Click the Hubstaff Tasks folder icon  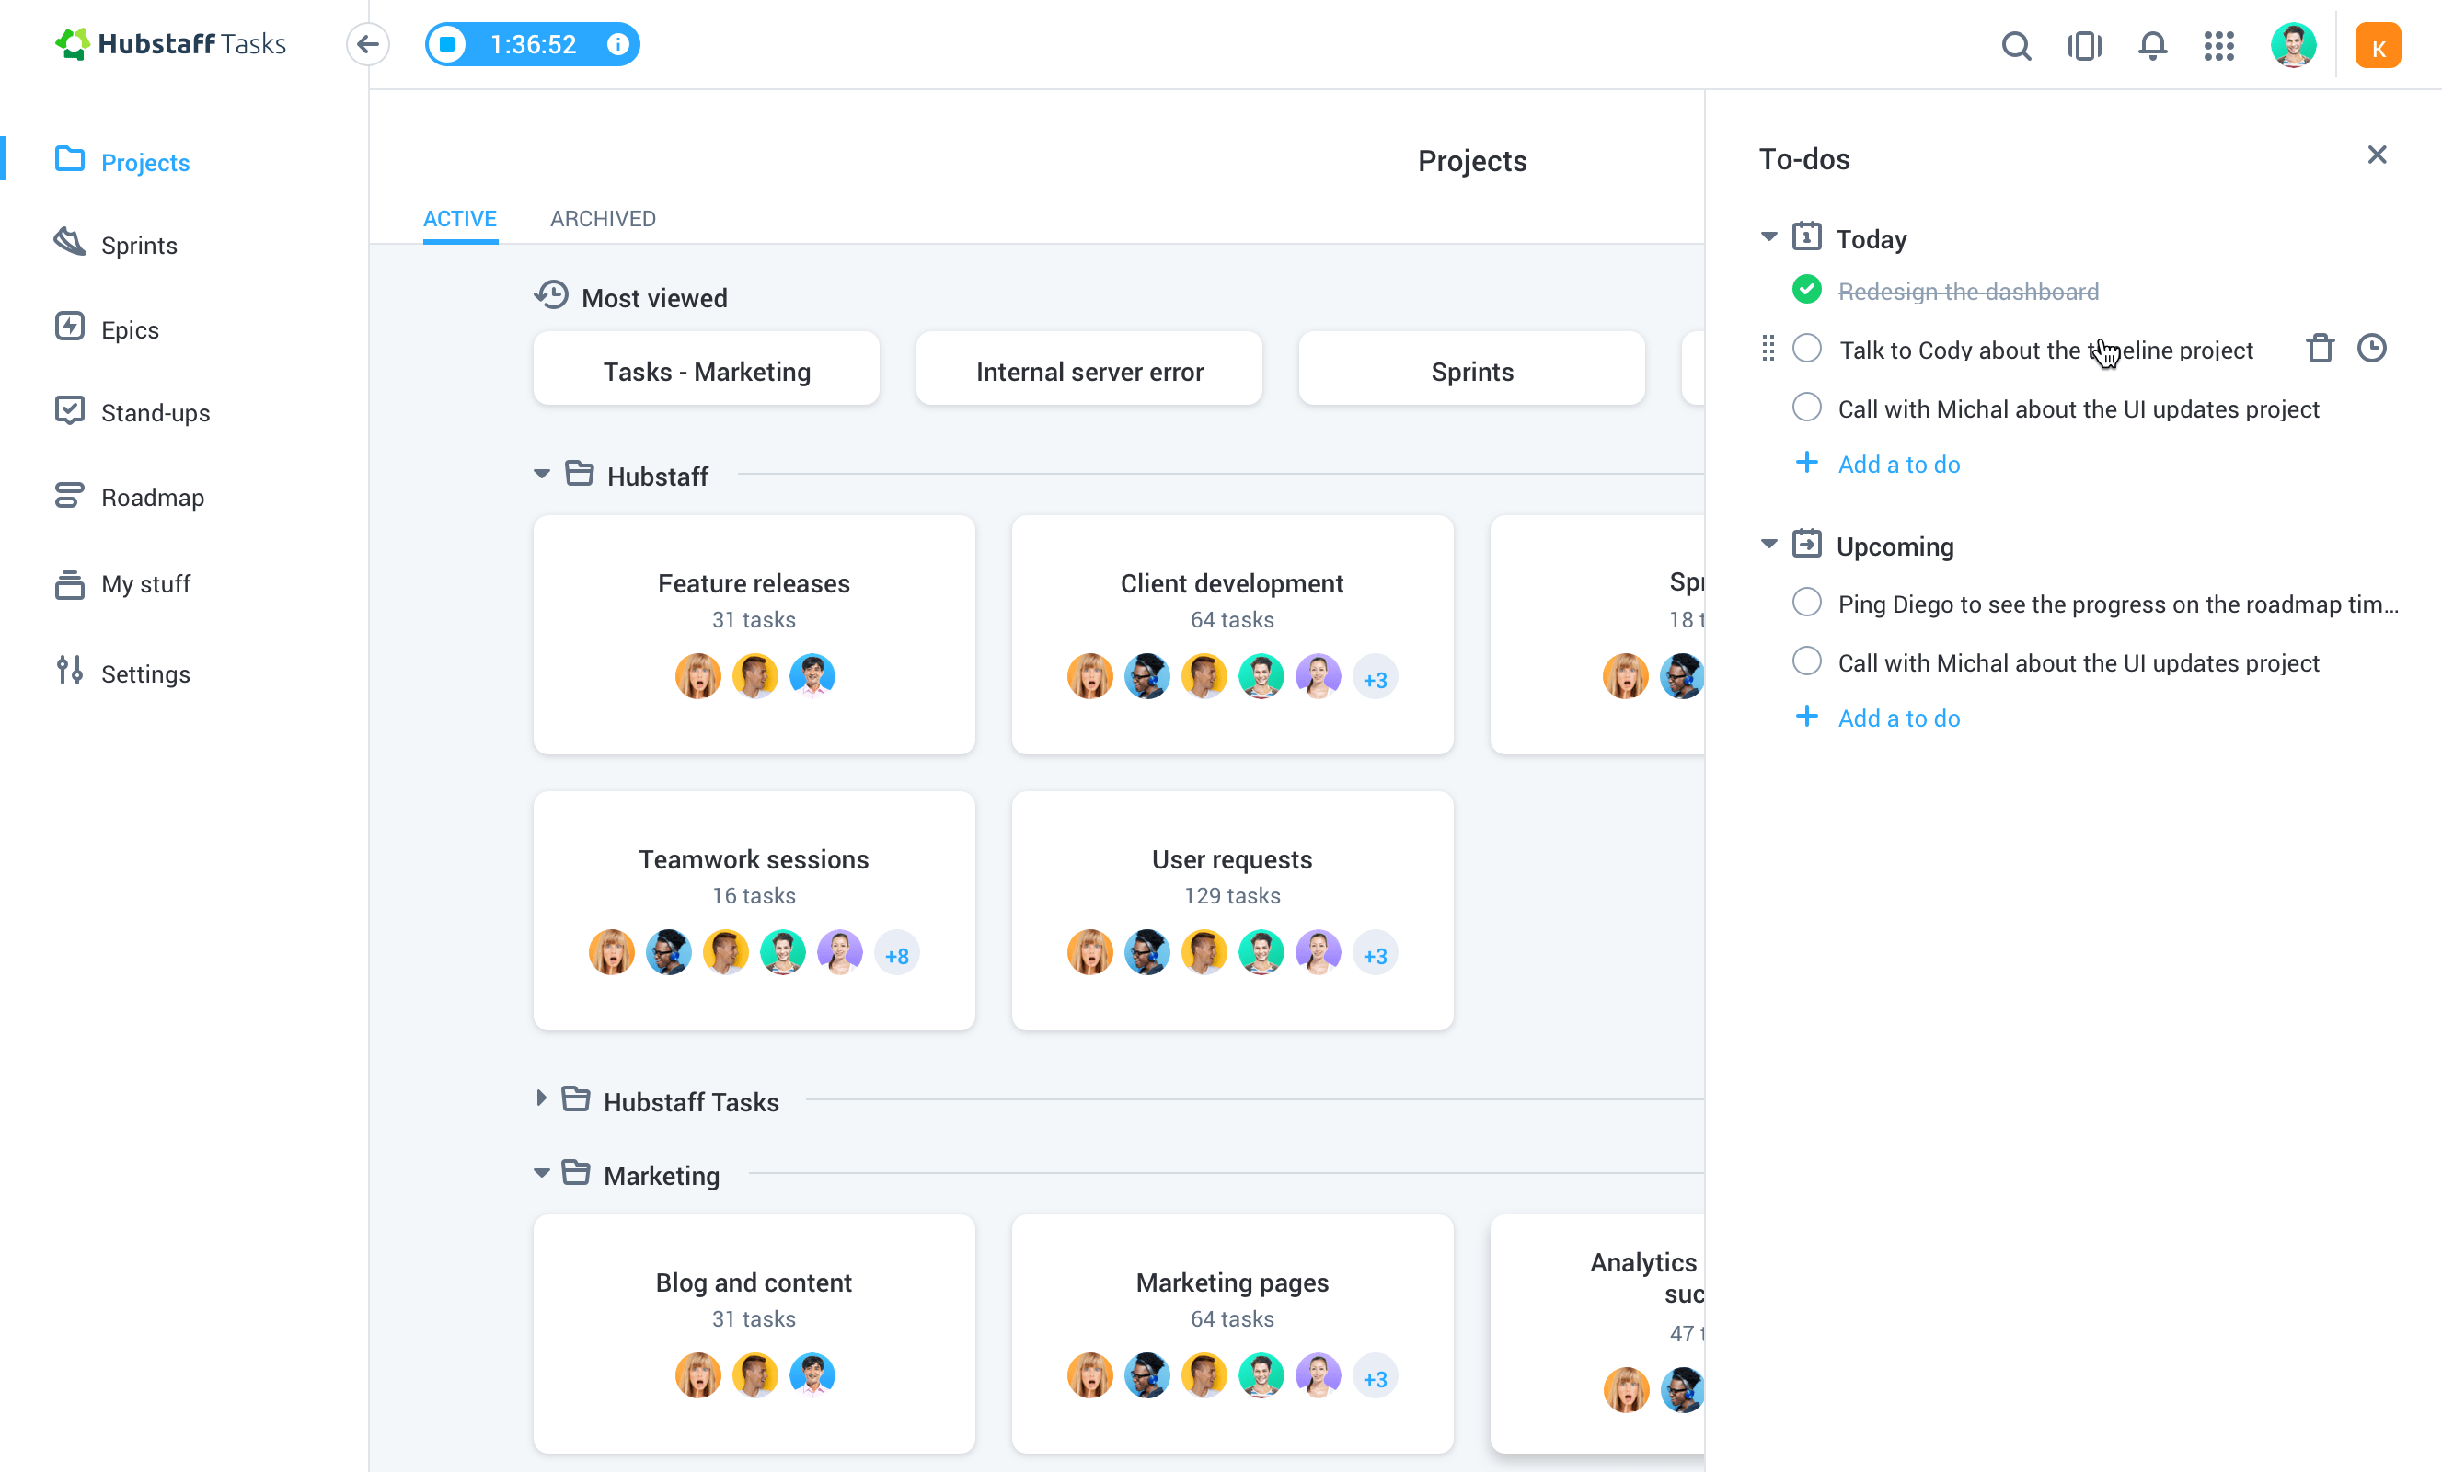(576, 1099)
